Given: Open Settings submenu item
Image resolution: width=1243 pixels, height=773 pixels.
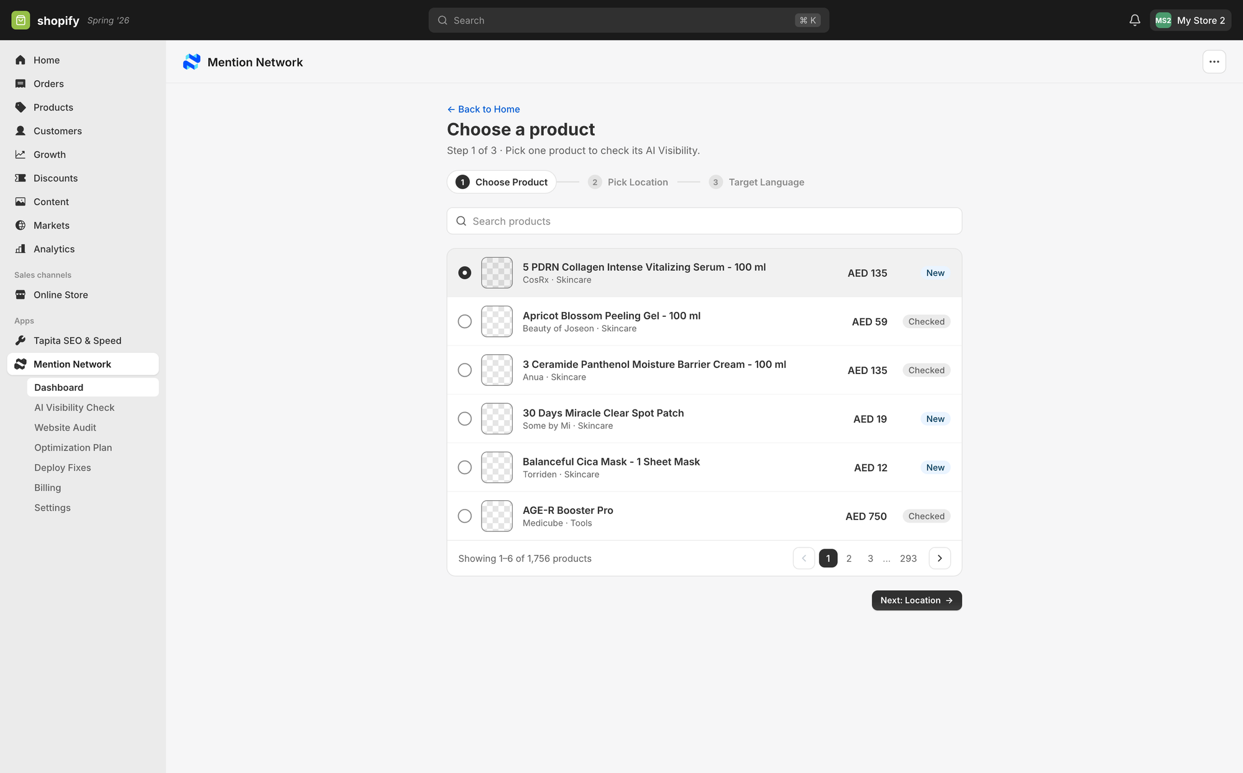Looking at the screenshot, I should (x=53, y=508).
